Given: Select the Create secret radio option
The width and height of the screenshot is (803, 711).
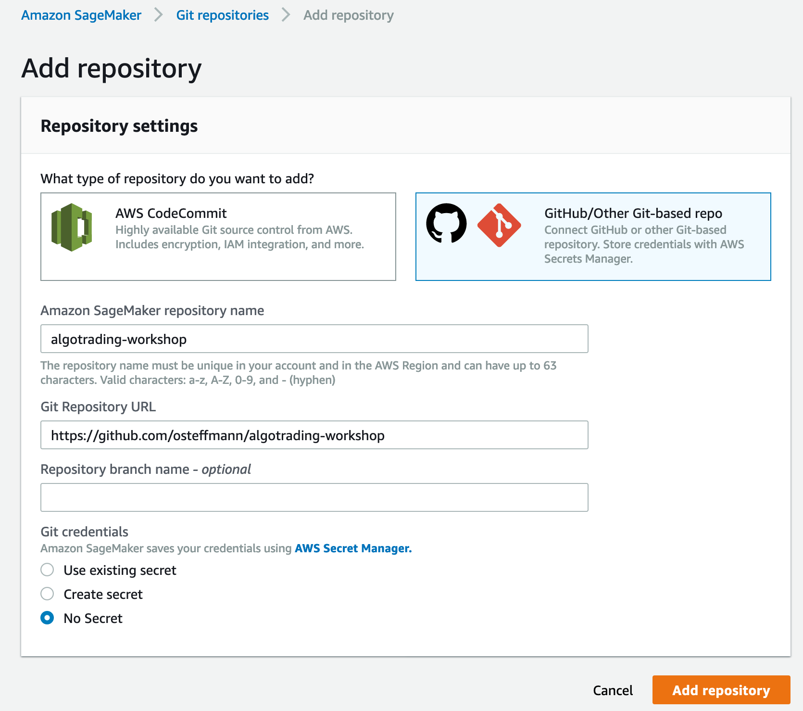Looking at the screenshot, I should pos(47,594).
